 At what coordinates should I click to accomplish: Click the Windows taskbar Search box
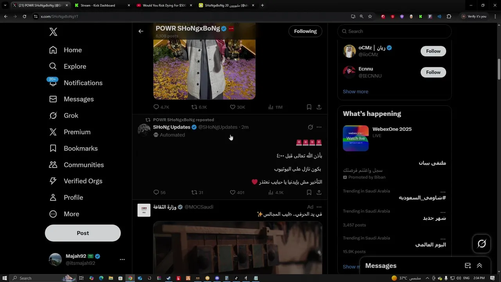[x=43, y=278]
